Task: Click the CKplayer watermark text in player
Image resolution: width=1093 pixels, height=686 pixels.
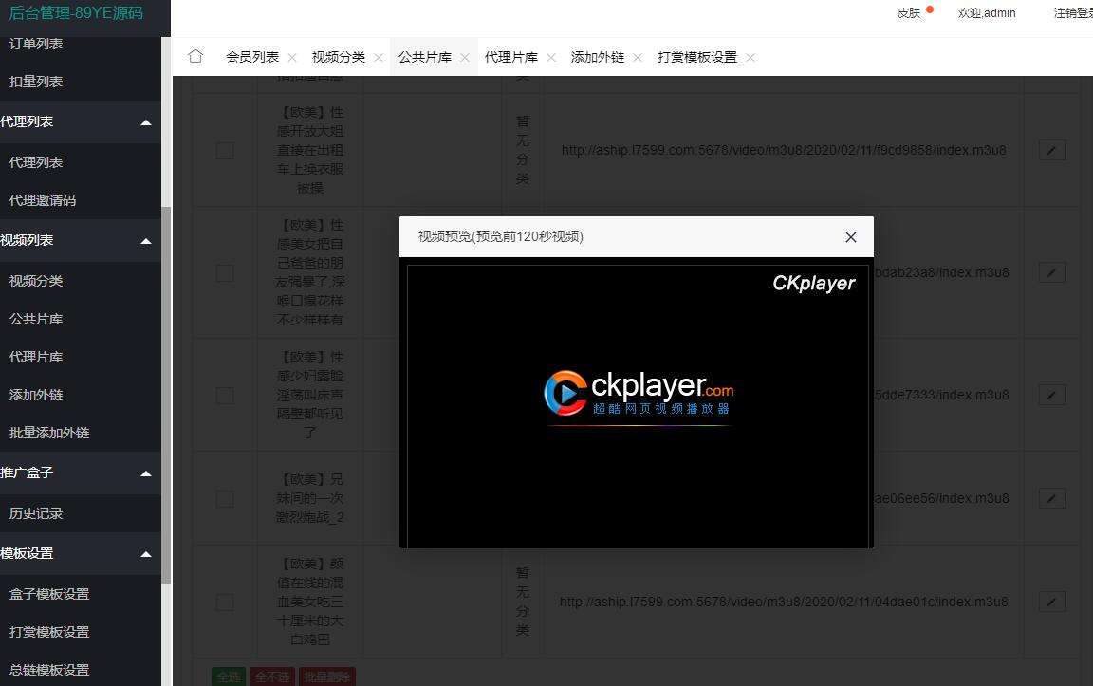Action: (813, 283)
